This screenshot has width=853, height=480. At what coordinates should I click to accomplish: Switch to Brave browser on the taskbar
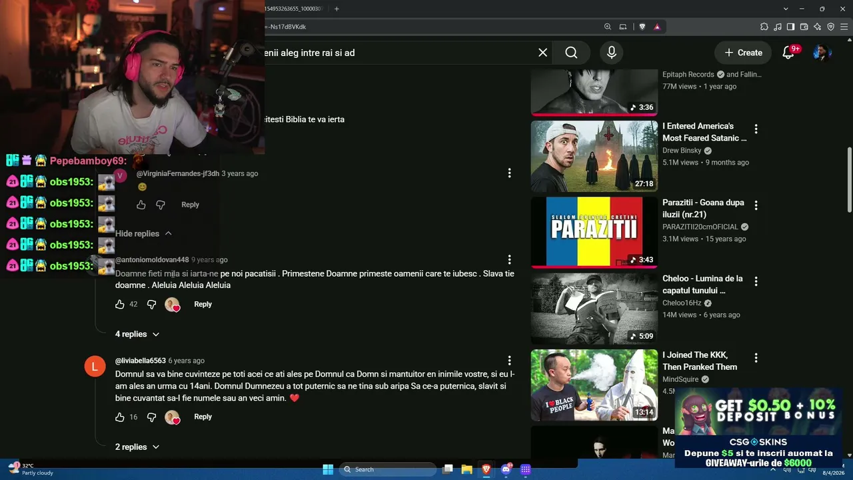coord(486,469)
